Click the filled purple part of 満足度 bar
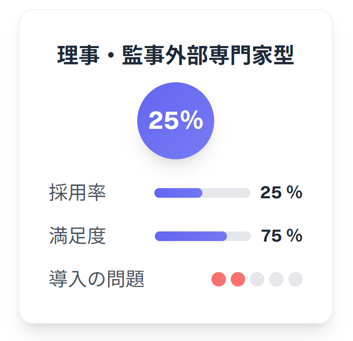This screenshot has height=341, width=353. pyautogui.click(x=191, y=236)
